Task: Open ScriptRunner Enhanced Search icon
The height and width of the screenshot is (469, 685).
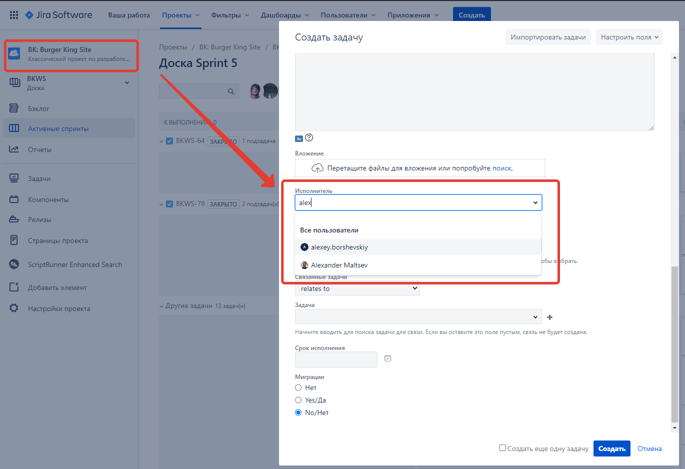Action: [14, 264]
